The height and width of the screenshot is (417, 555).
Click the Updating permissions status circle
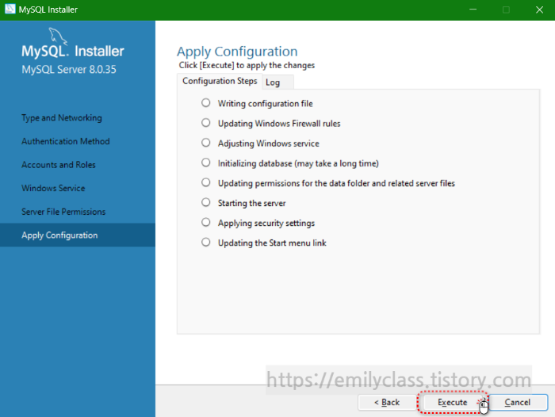pos(205,182)
